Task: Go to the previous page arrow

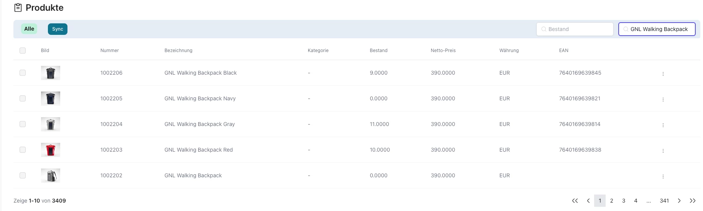Action: coord(588,201)
